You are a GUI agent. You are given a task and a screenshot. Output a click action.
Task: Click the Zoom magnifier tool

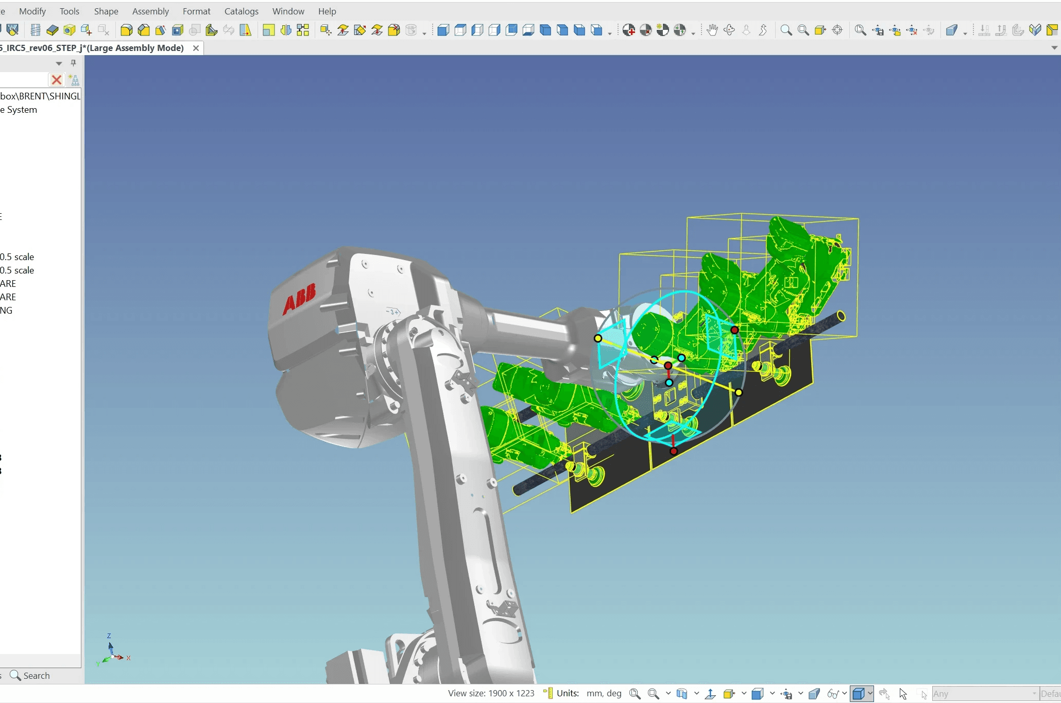tap(786, 30)
